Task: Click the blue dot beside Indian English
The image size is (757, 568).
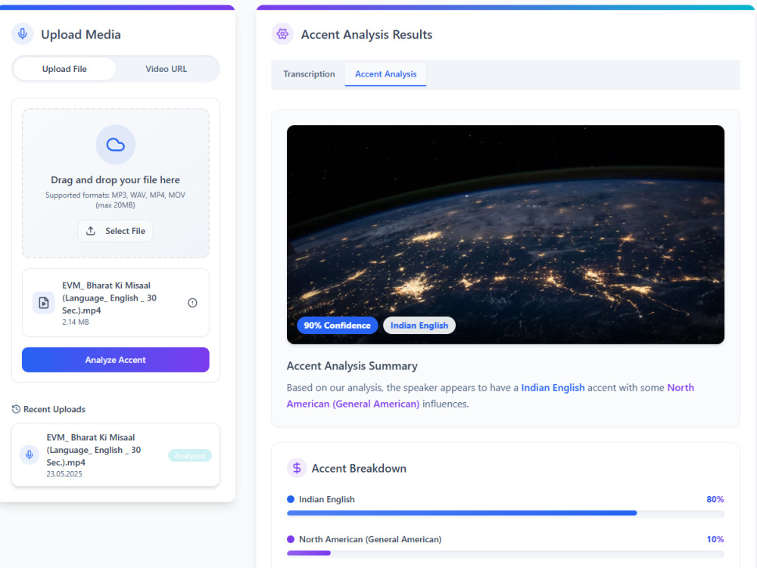Action: point(291,499)
